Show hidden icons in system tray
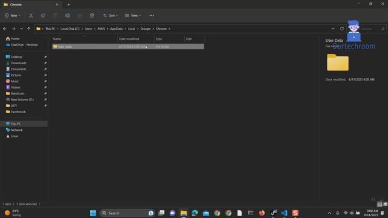388x218 pixels. point(329,213)
